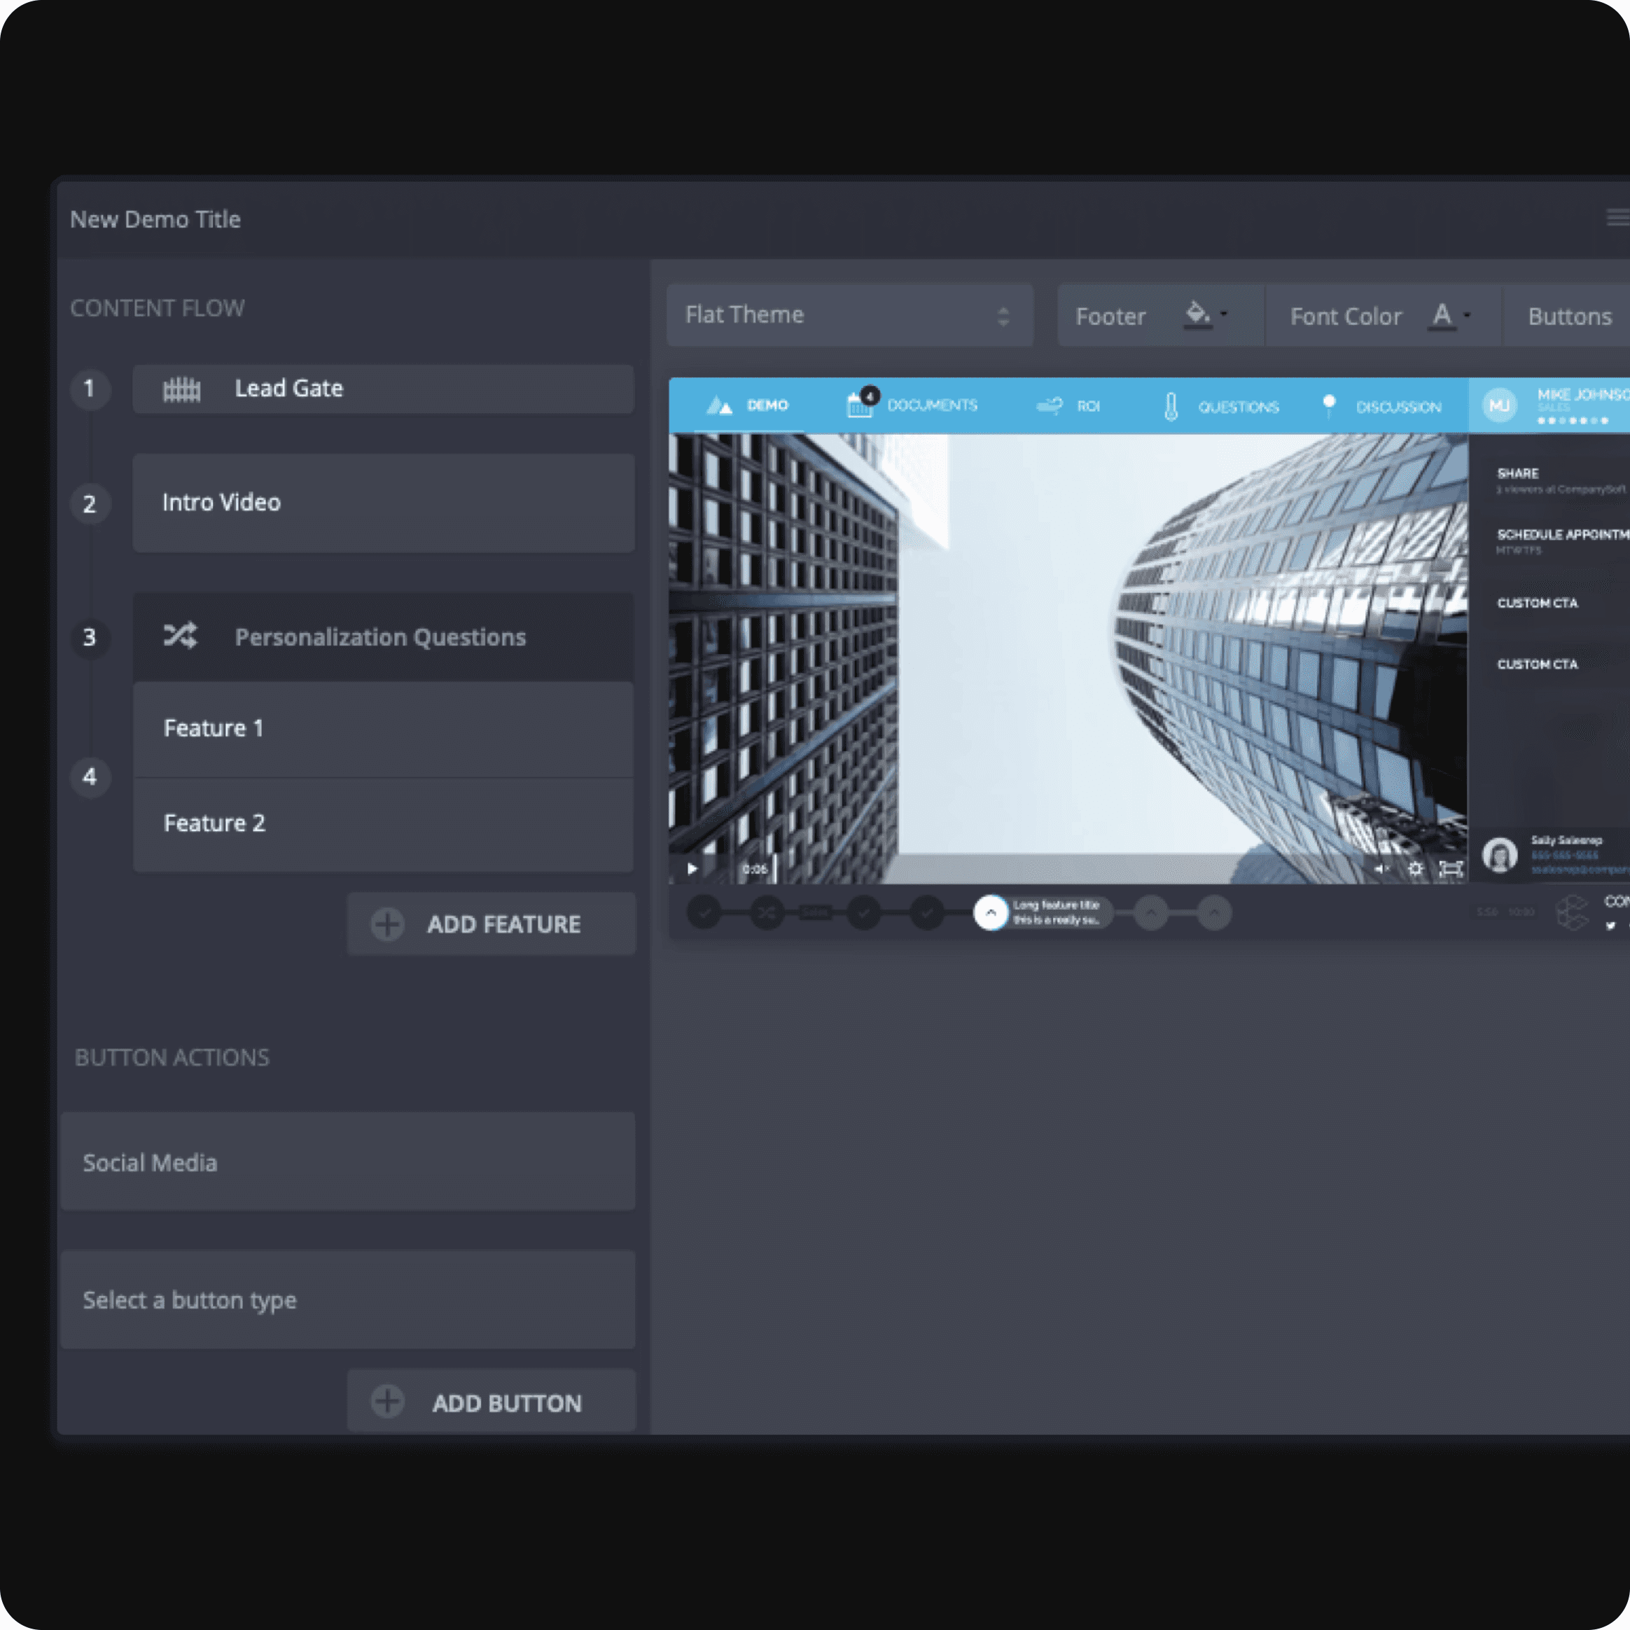
Task: Open the Flat Theme dropdown
Action: tap(849, 314)
